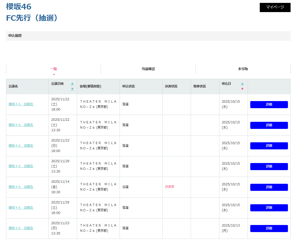
Task: Switch to the 未引取 tab
Action: pos(243,69)
